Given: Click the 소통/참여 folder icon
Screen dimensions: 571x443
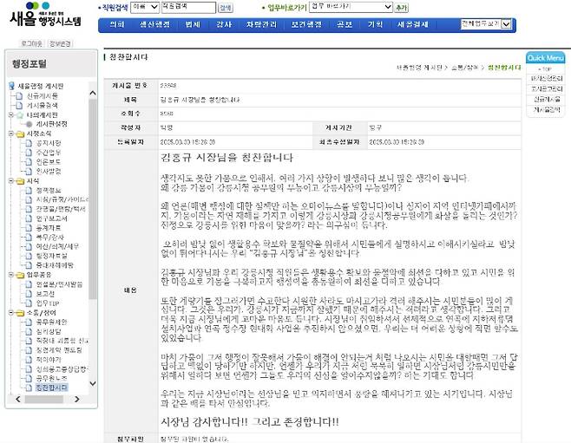Looking at the screenshot, I should pos(21,313).
